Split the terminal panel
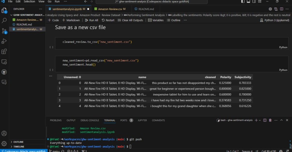This screenshot has width=292, height=152. pyautogui.click(x=264, y=120)
